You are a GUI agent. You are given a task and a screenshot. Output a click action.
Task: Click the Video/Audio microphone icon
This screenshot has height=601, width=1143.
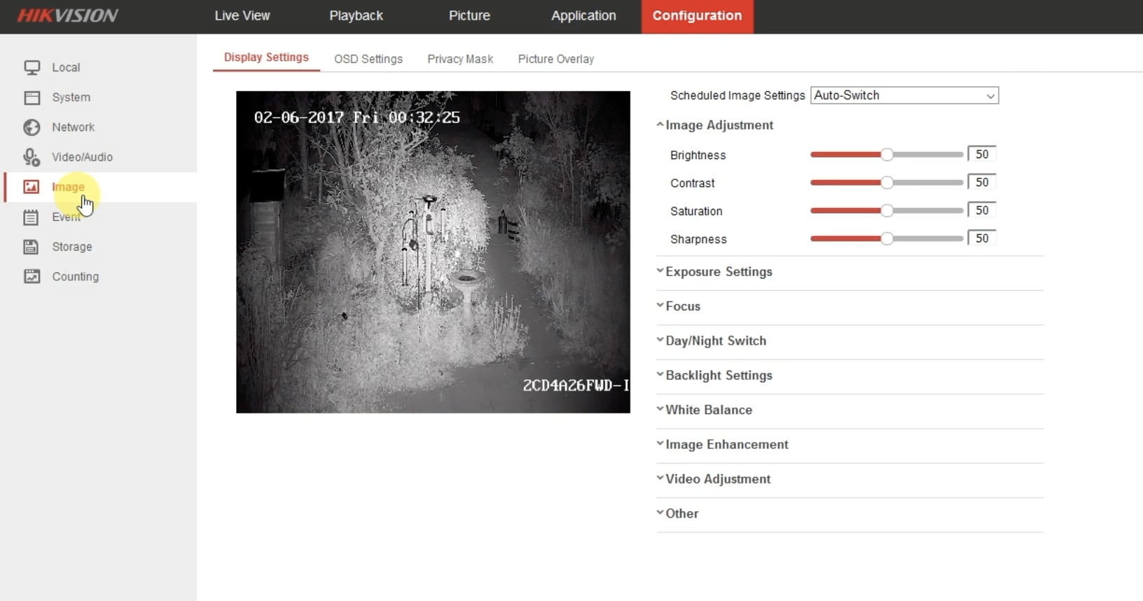tap(32, 157)
